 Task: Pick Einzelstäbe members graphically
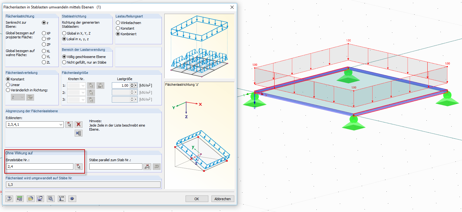pos(78,166)
